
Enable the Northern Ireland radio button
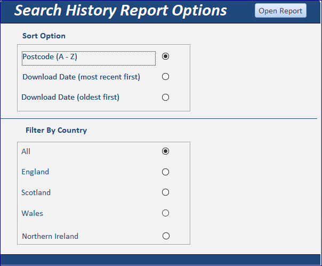click(166, 236)
